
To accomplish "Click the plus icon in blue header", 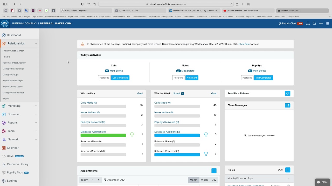I will [321, 24].
